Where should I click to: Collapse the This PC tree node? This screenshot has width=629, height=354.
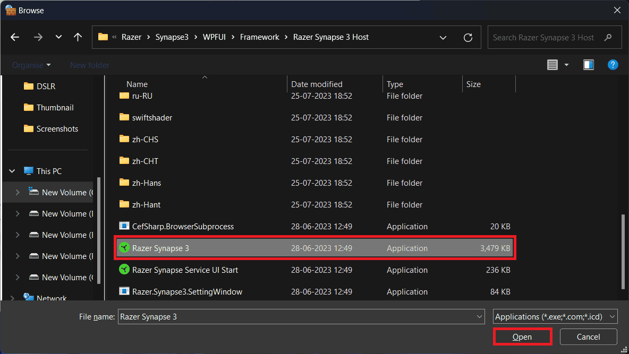point(12,171)
